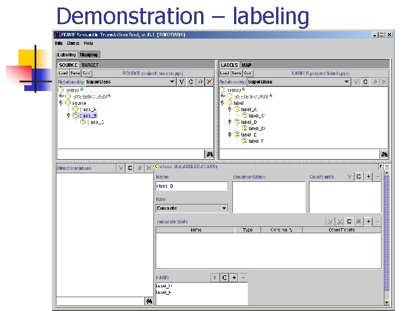The height and width of the screenshot is (311, 415).
Task: Click View (V) icon for Template Slots
Action: coord(330,221)
